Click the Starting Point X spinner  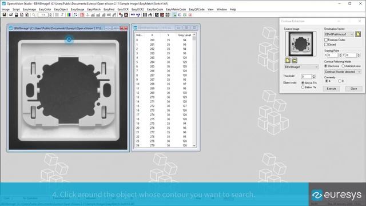[x=340, y=55]
